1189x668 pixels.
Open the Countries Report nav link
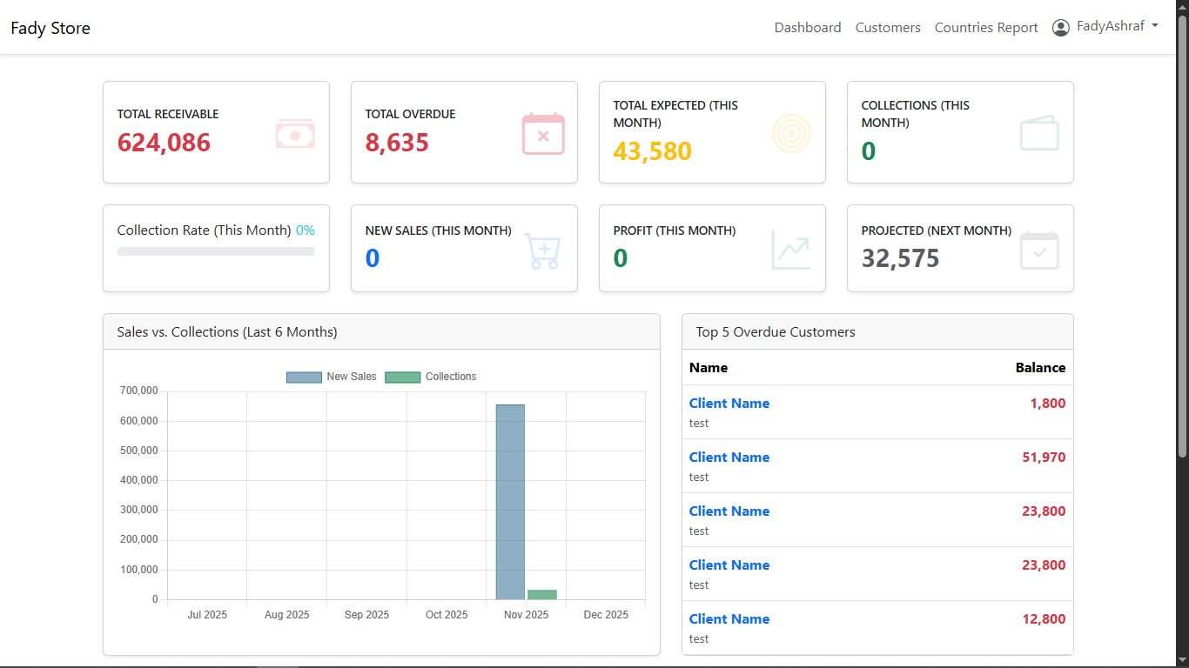tap(986, 28)
